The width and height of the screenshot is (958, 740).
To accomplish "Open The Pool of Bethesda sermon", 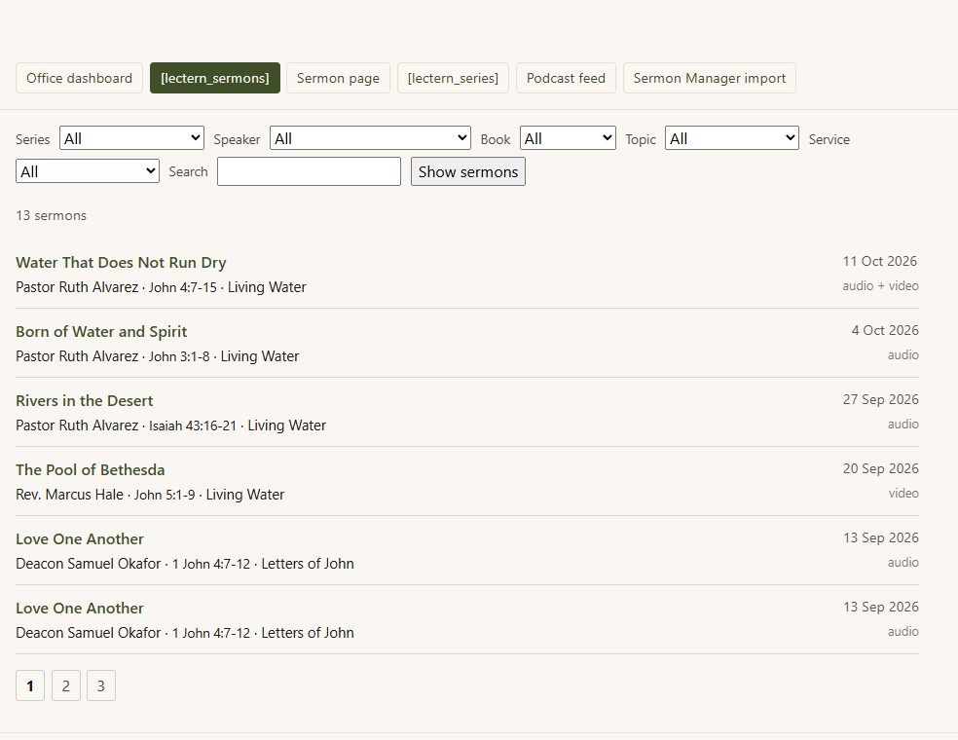I will click(91, 470).
